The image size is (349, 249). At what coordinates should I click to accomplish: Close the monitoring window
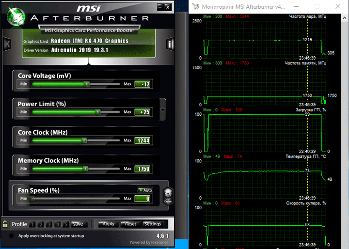(x=338, y=6)
